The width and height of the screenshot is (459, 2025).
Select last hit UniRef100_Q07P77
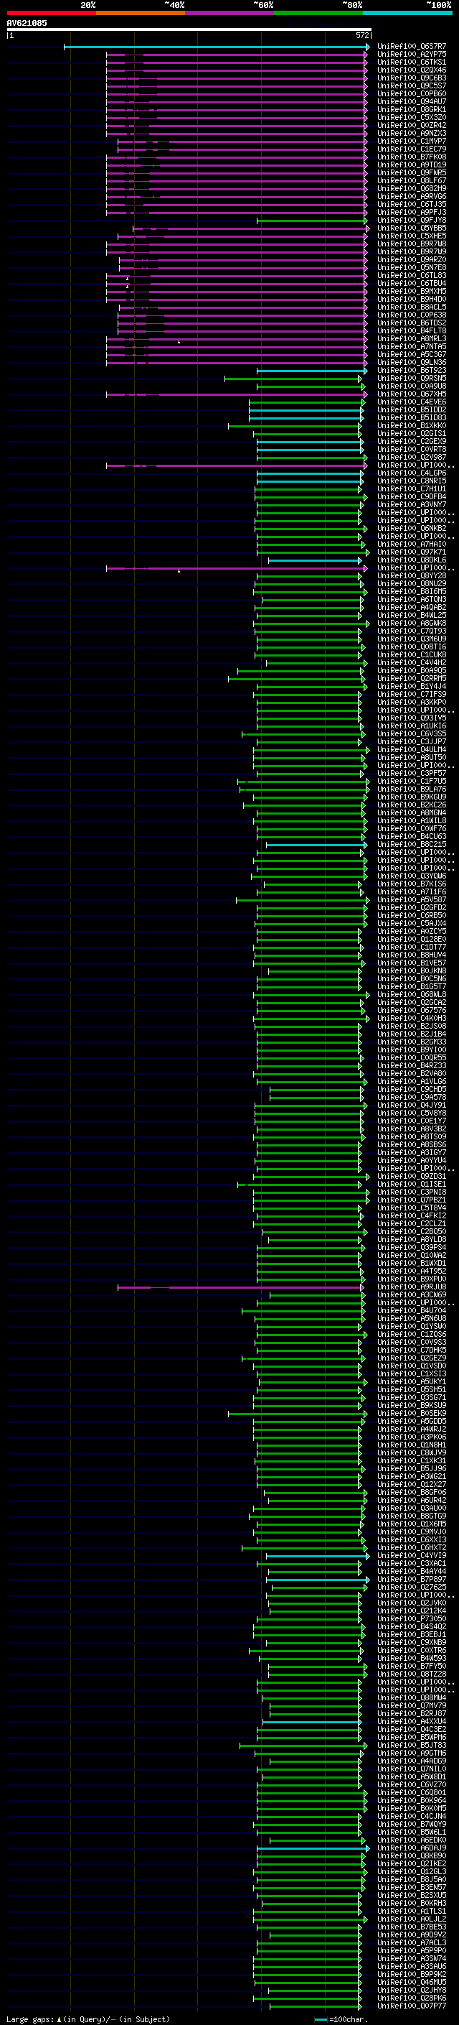pos(412,2006)
